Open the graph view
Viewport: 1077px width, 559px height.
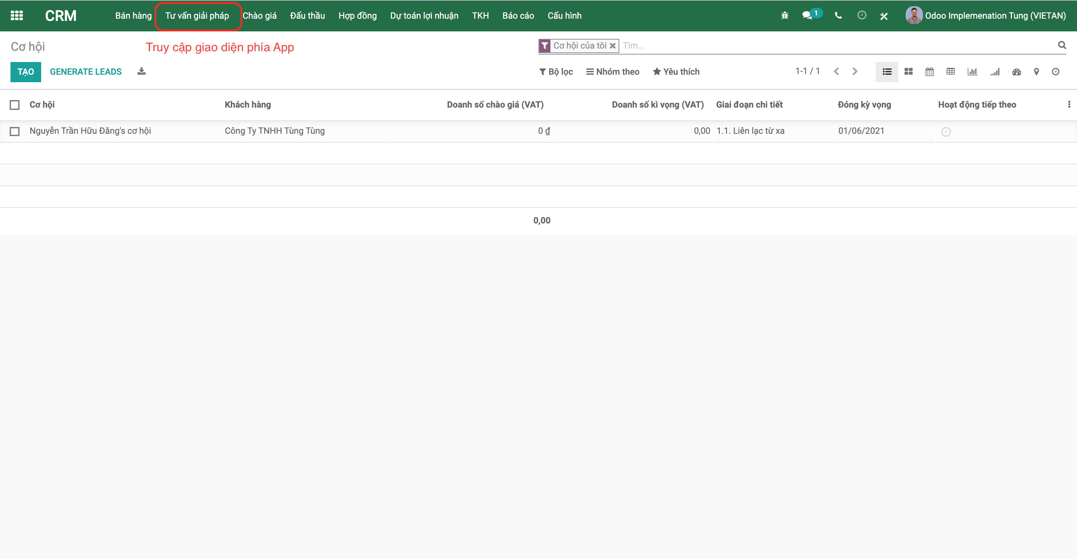click(972, 71)
